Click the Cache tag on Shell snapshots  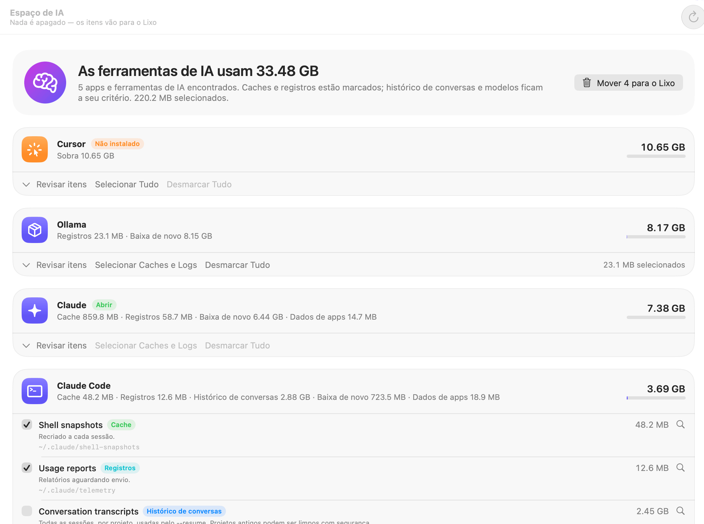(x=121, y=425)
